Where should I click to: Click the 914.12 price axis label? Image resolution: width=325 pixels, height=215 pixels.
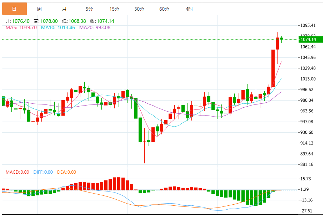(307, 143)
